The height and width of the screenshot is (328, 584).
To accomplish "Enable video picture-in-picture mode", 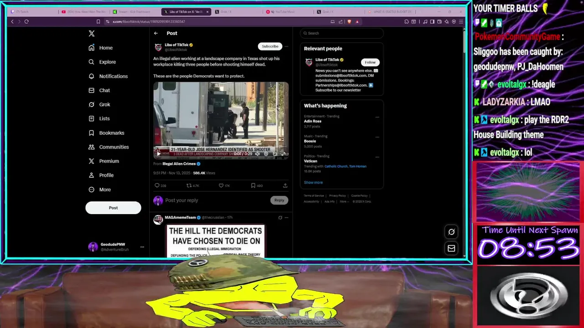I will point(275,154).
